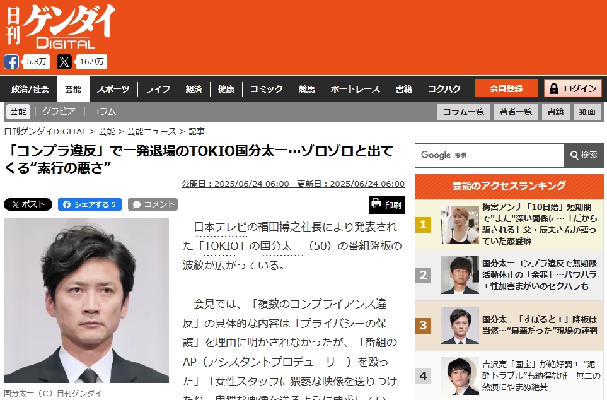Click the thumbnail for ranking 4
607x400 pixels.
coord(460,376)
